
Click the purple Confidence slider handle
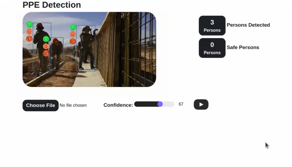(160, 104)
